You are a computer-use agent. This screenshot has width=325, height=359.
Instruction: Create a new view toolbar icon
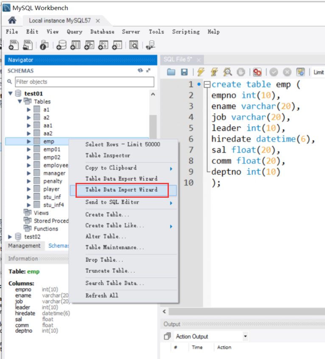tap(89, 45)
